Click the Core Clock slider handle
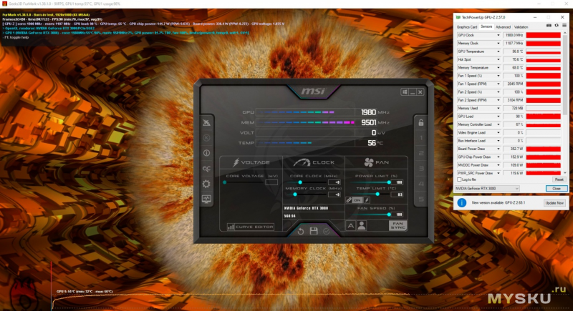The width and height of the screenshot is (573, 311). 300,182
